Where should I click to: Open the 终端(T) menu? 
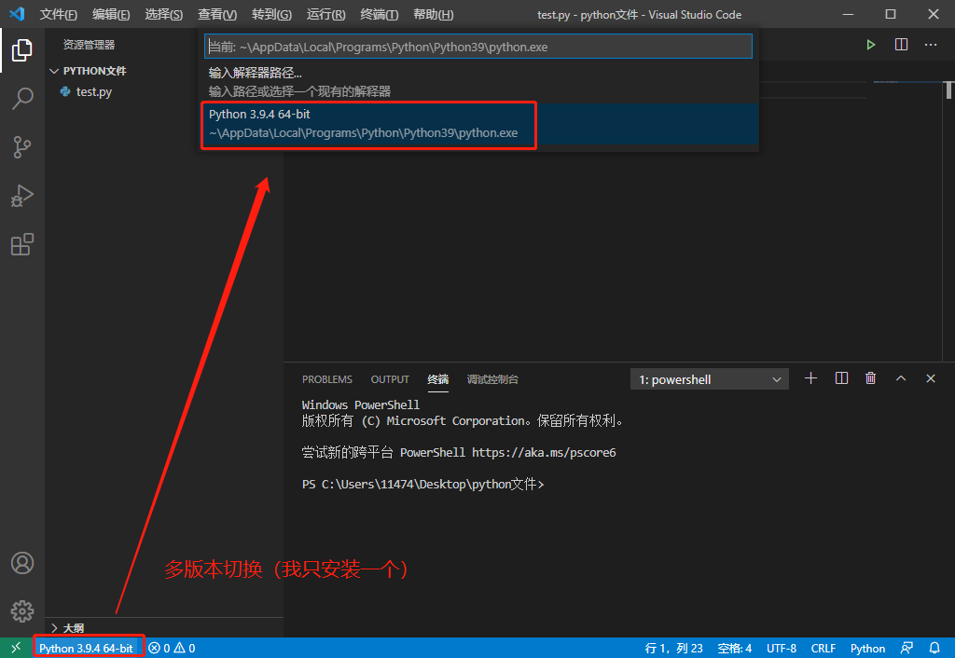click(x=379, y=15)
